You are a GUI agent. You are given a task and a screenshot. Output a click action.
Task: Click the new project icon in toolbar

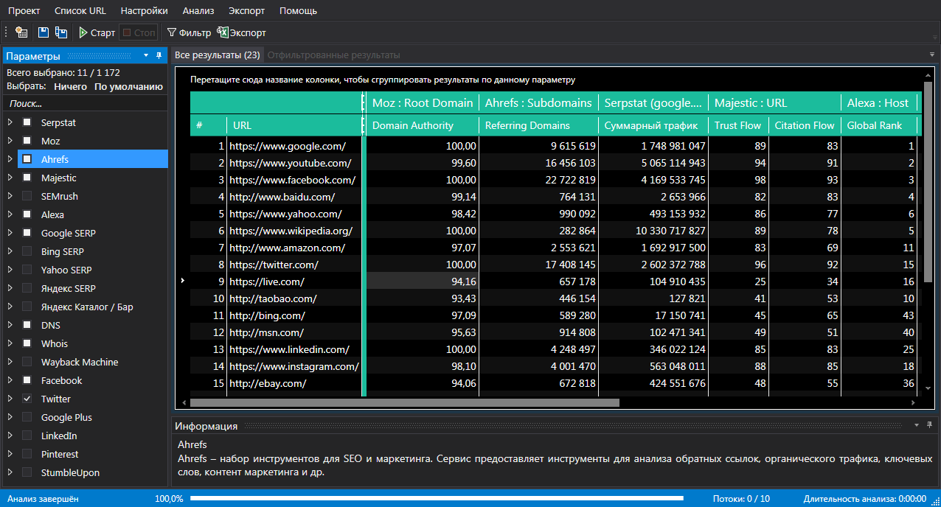(x=21, y=32)
